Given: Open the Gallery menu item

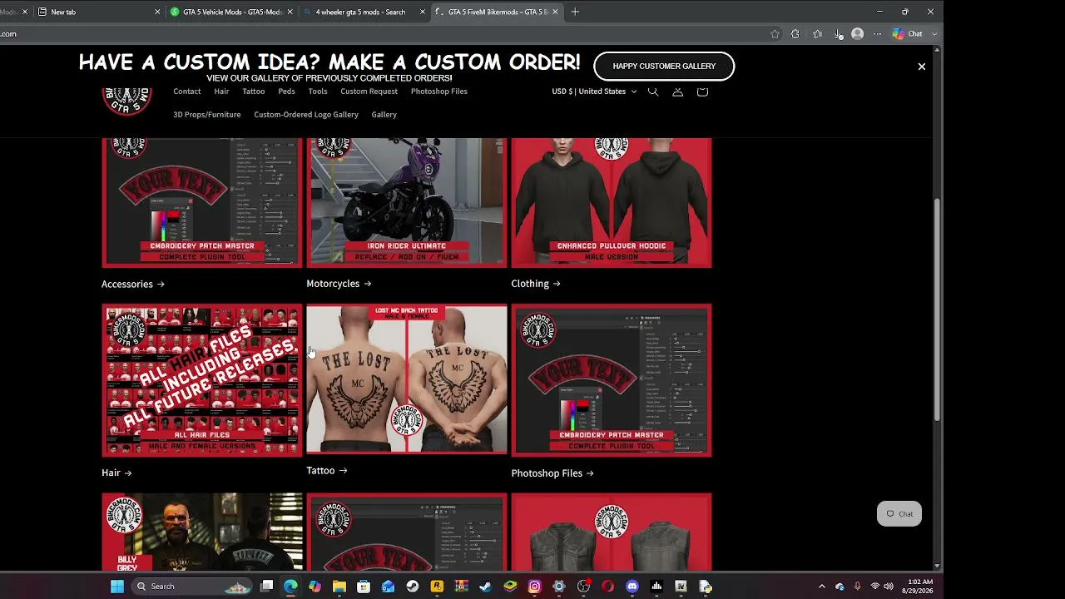Looking at the screenshot, I should tap(384, 115).
